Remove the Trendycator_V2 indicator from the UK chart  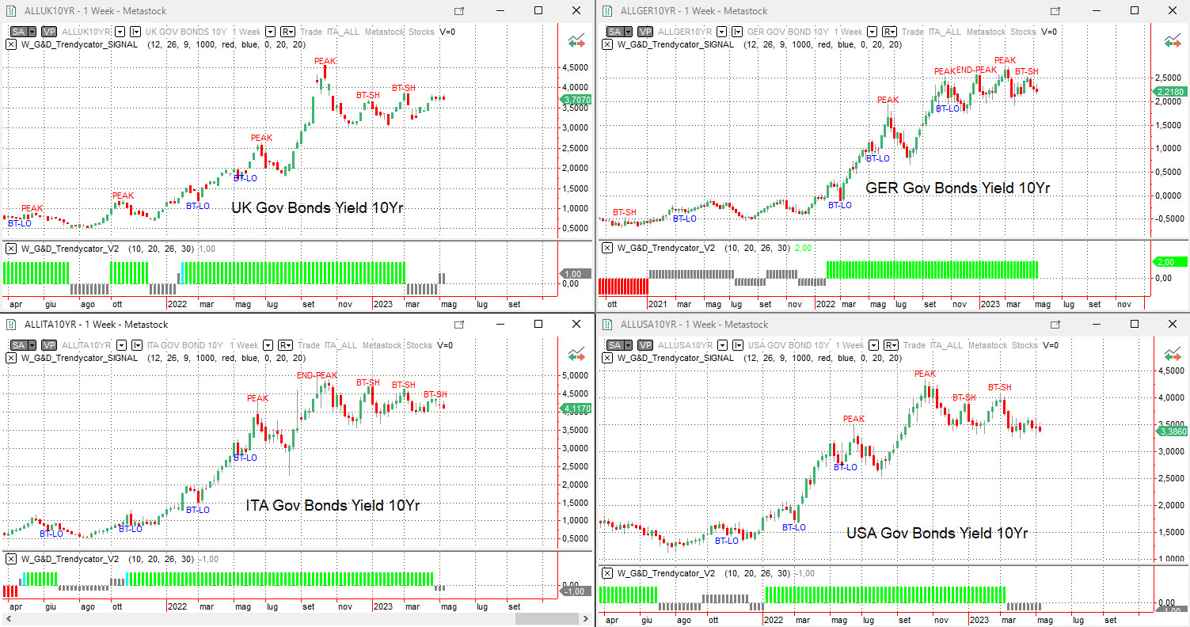pyautogui.click(x=10, y=248)
